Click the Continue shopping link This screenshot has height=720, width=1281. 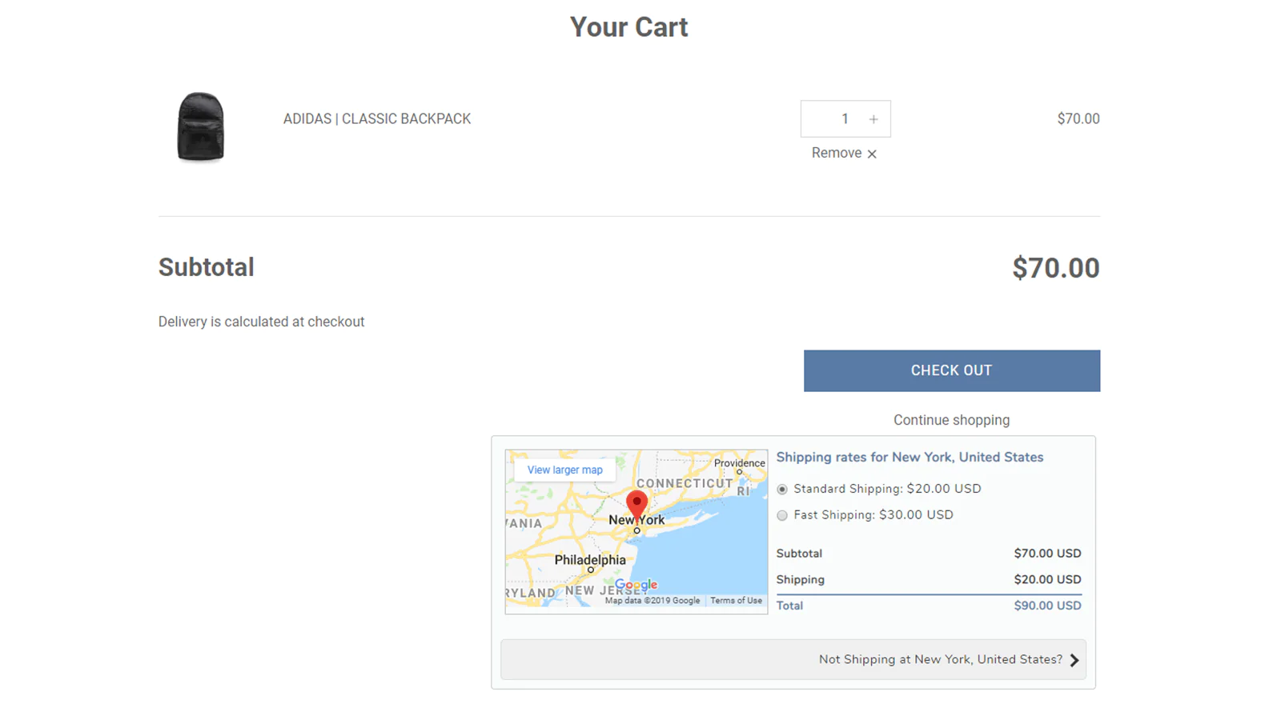tap(951, 420)
